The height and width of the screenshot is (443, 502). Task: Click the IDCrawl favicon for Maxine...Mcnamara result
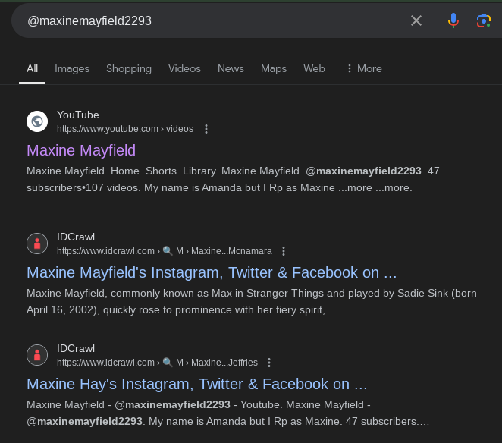pos(37,243)
